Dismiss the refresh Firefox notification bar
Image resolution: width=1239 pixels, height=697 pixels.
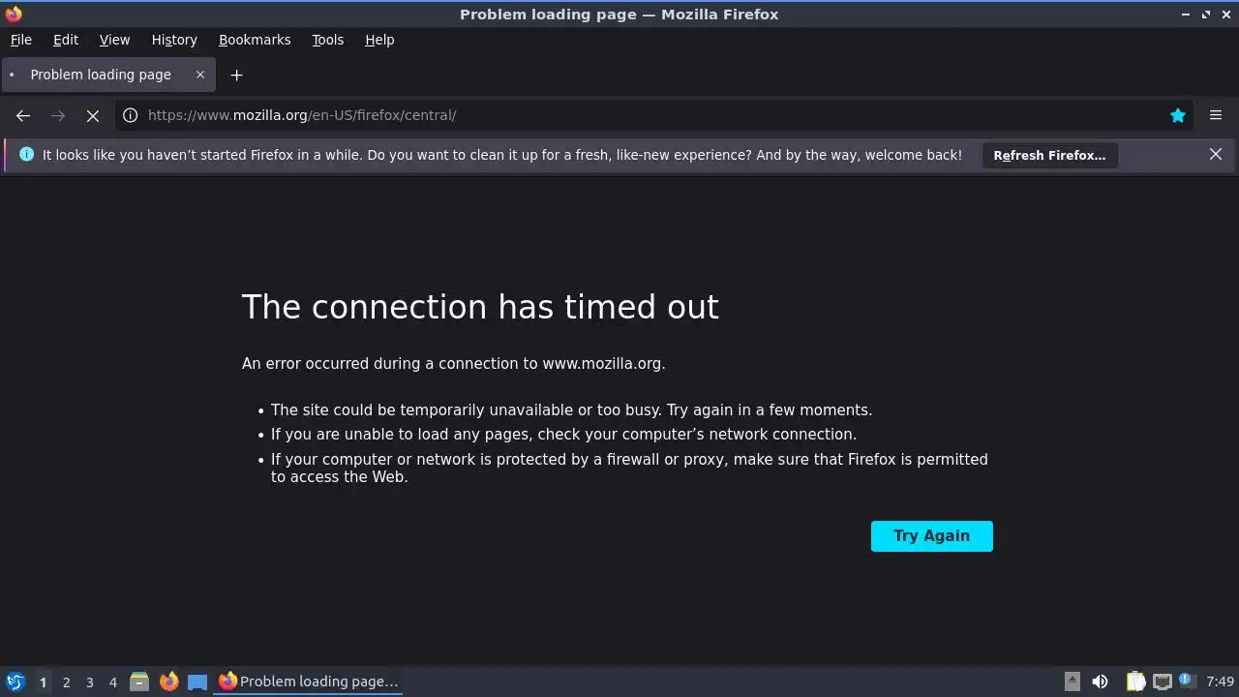[x=1216, y=154]
